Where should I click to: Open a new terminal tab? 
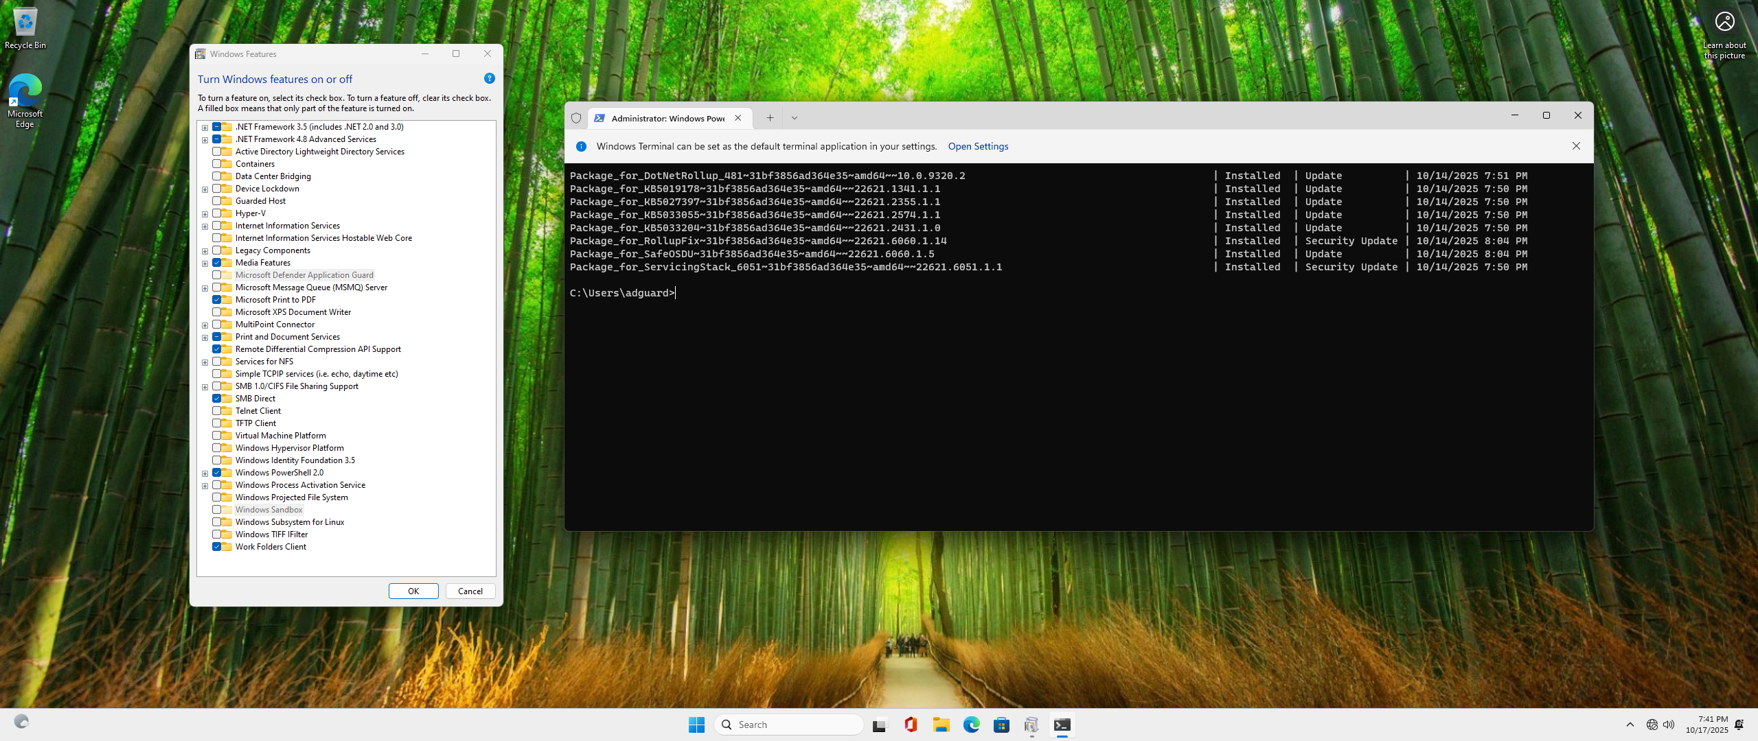(x=770, y=118)
